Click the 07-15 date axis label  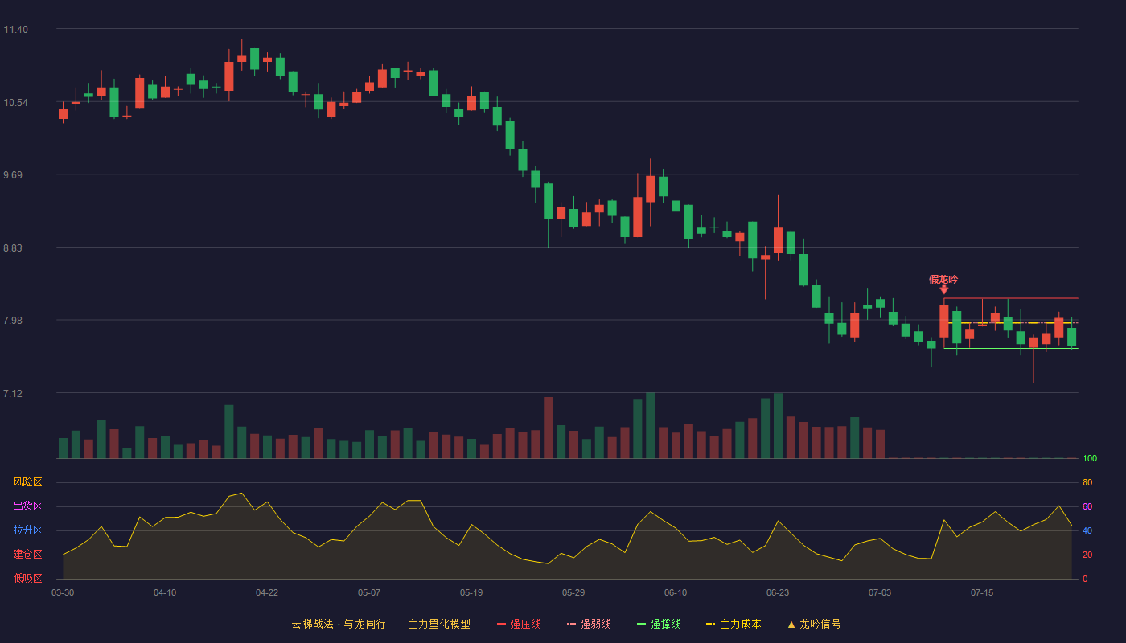pyautogui.click(x=982, y=592)
